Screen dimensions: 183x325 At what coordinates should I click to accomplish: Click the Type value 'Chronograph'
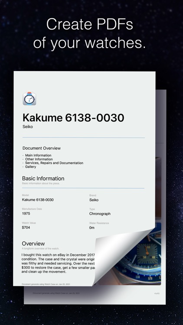pyautogui.click(x=100, y=214)
